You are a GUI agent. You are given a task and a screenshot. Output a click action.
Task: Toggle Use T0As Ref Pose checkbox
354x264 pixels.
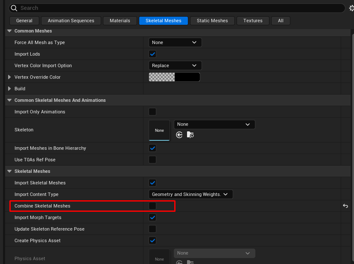point(152,160)
